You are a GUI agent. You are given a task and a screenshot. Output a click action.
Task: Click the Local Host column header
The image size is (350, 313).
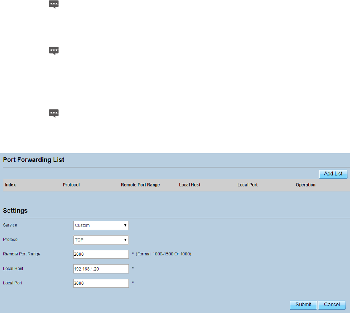pos(190,185)
